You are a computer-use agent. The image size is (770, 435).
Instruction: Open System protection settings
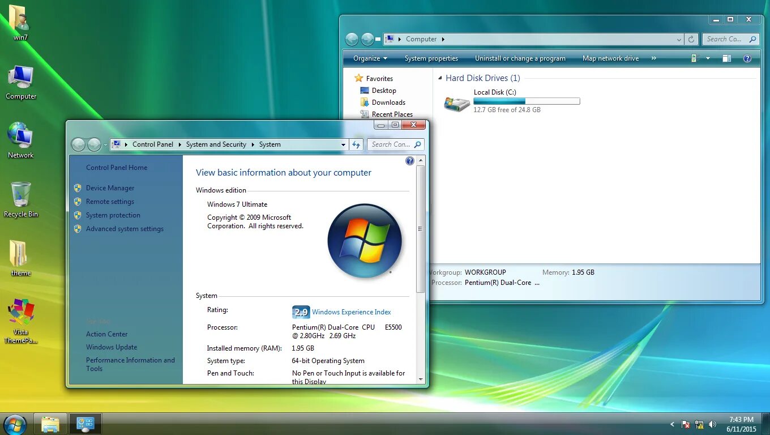pyautogui.click(x=113, y=215)
